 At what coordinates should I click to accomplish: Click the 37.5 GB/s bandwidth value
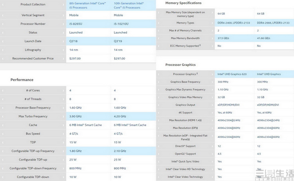point(223,38)
